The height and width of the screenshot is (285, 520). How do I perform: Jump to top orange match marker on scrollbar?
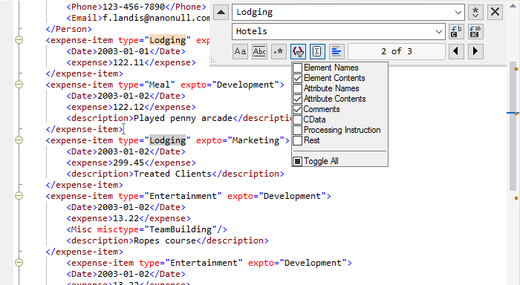tap(516, 69)
